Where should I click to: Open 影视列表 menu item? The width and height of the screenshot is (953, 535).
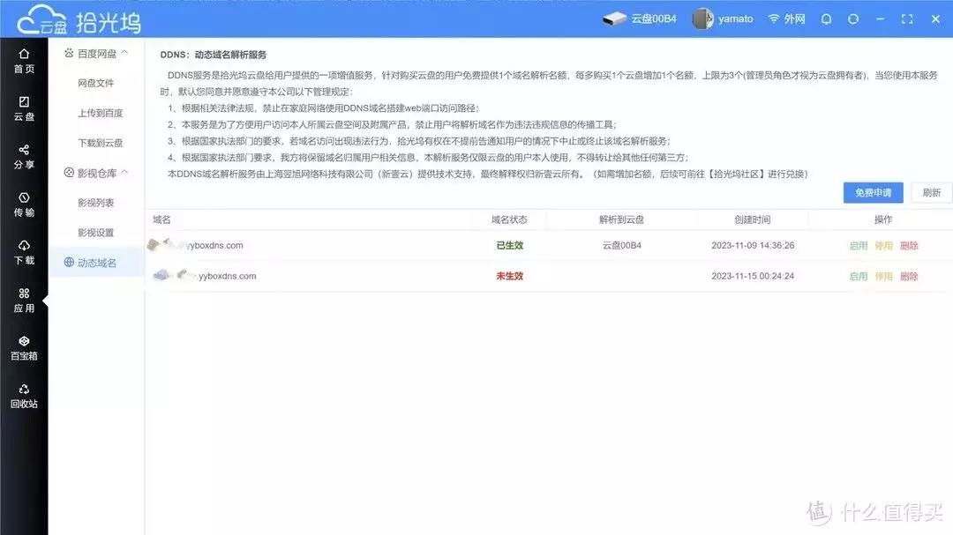click(x=95, y=203)
